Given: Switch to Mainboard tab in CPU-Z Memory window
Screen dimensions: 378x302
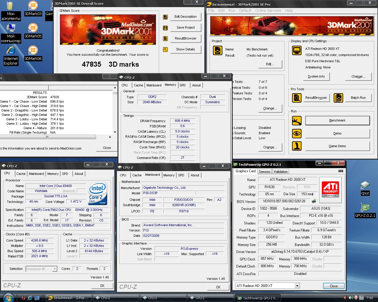Looking at the screenshot, I should click(154, 85).
